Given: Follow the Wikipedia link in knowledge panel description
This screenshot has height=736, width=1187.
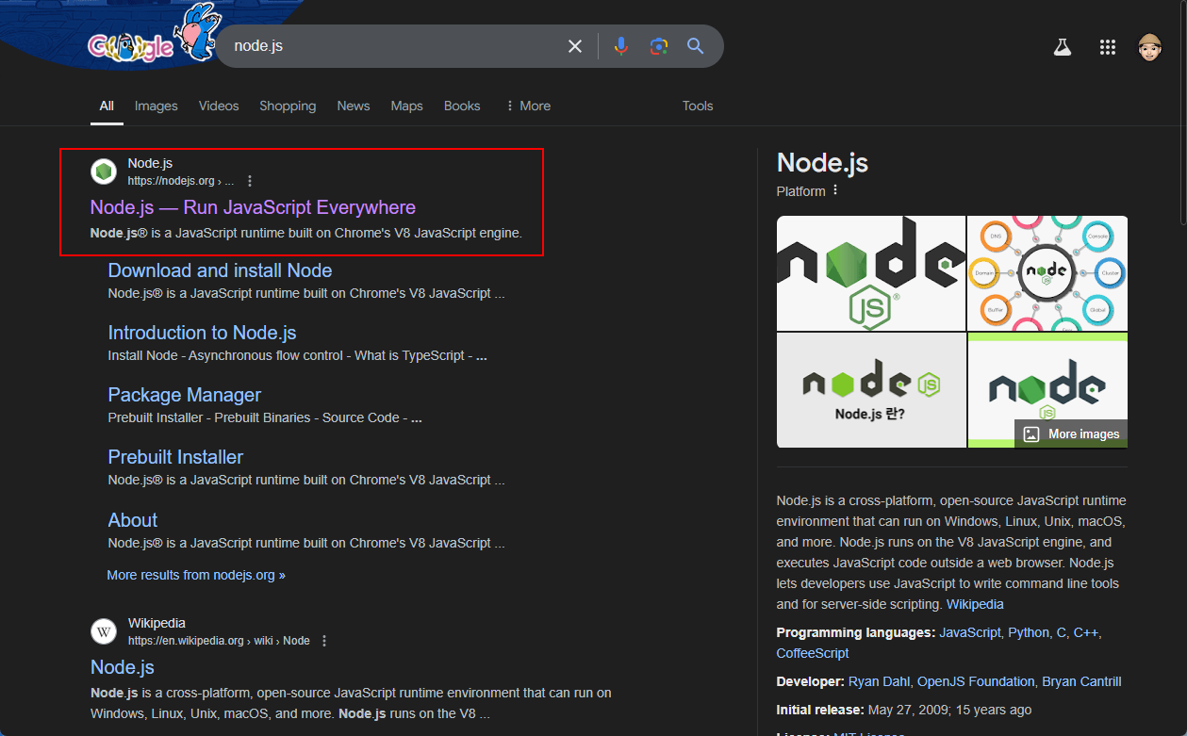Looking at the screenshot, I should [x=975, y=604].
